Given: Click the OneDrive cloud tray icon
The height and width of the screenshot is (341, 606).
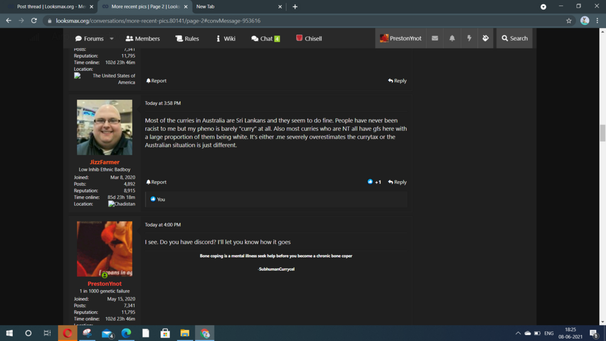Looking at the screenshot, I should click(x=528, y=333).
